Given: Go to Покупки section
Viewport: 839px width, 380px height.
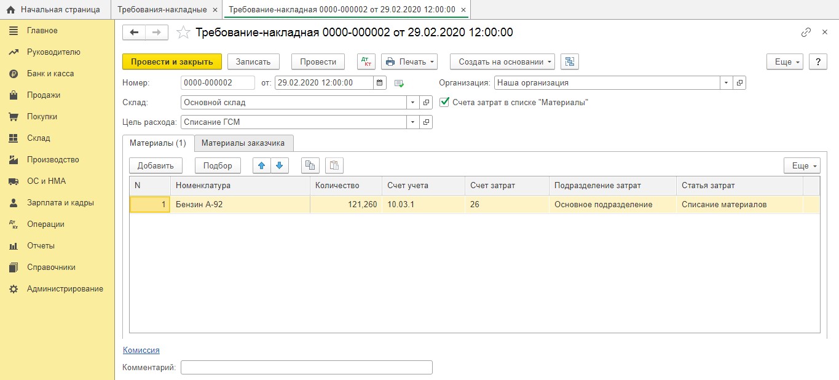Looking at the screenshot, I should [x=42, y=117].
